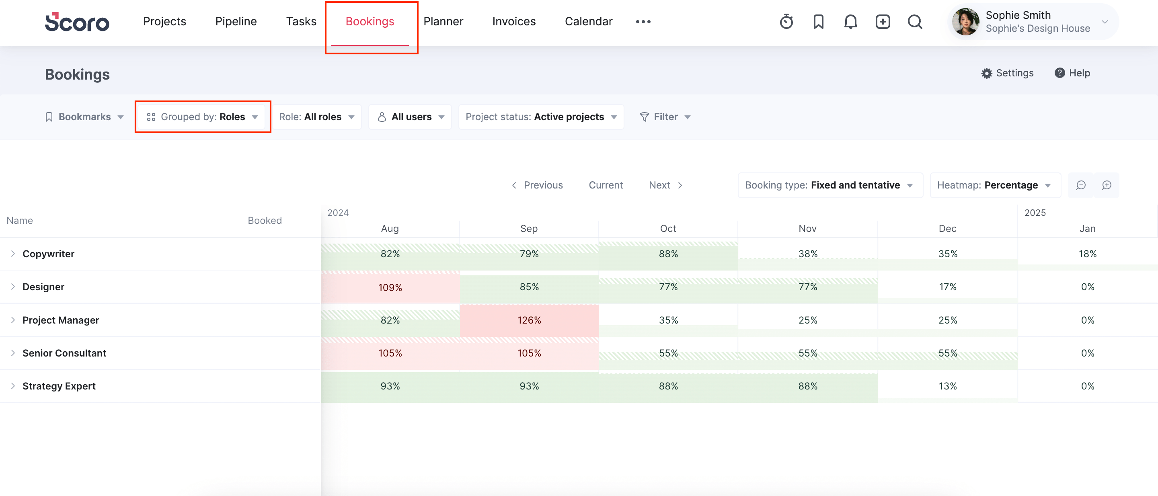Click the quick add plus icon

[x=883, y=22]
